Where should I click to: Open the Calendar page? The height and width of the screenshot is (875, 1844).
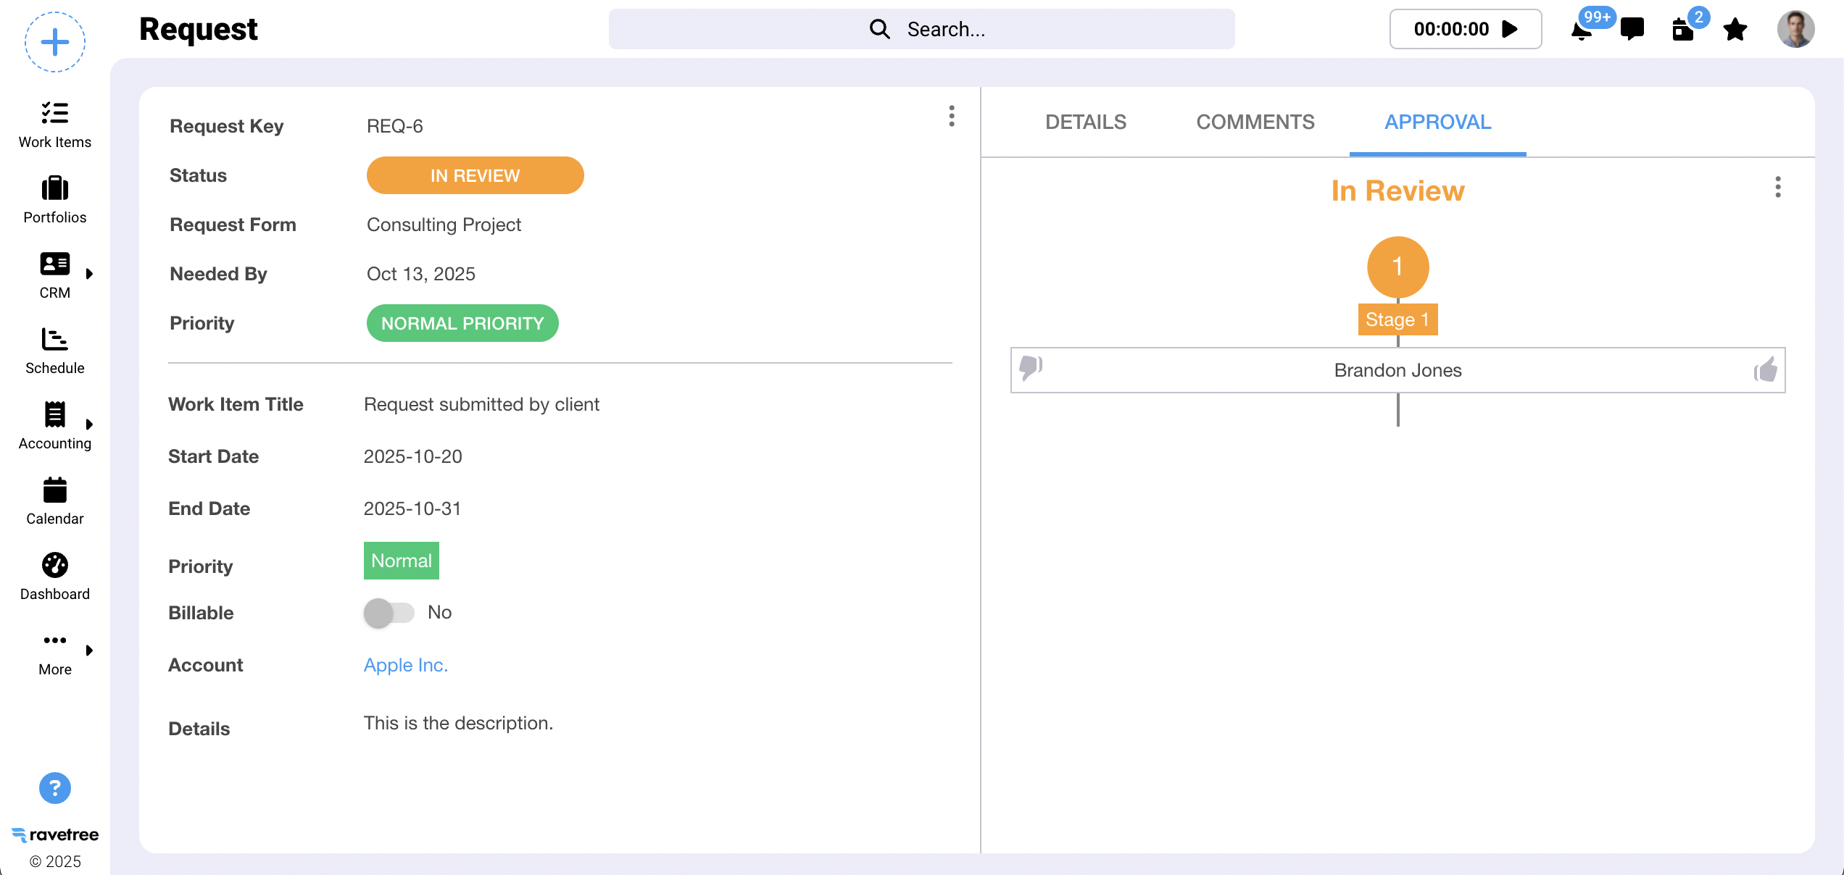(55, 501)
